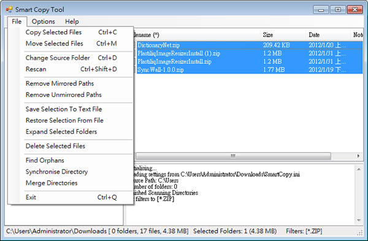Click Change Source Folder menu item
This screenshot has width=368, height=241.
(71, 58)
